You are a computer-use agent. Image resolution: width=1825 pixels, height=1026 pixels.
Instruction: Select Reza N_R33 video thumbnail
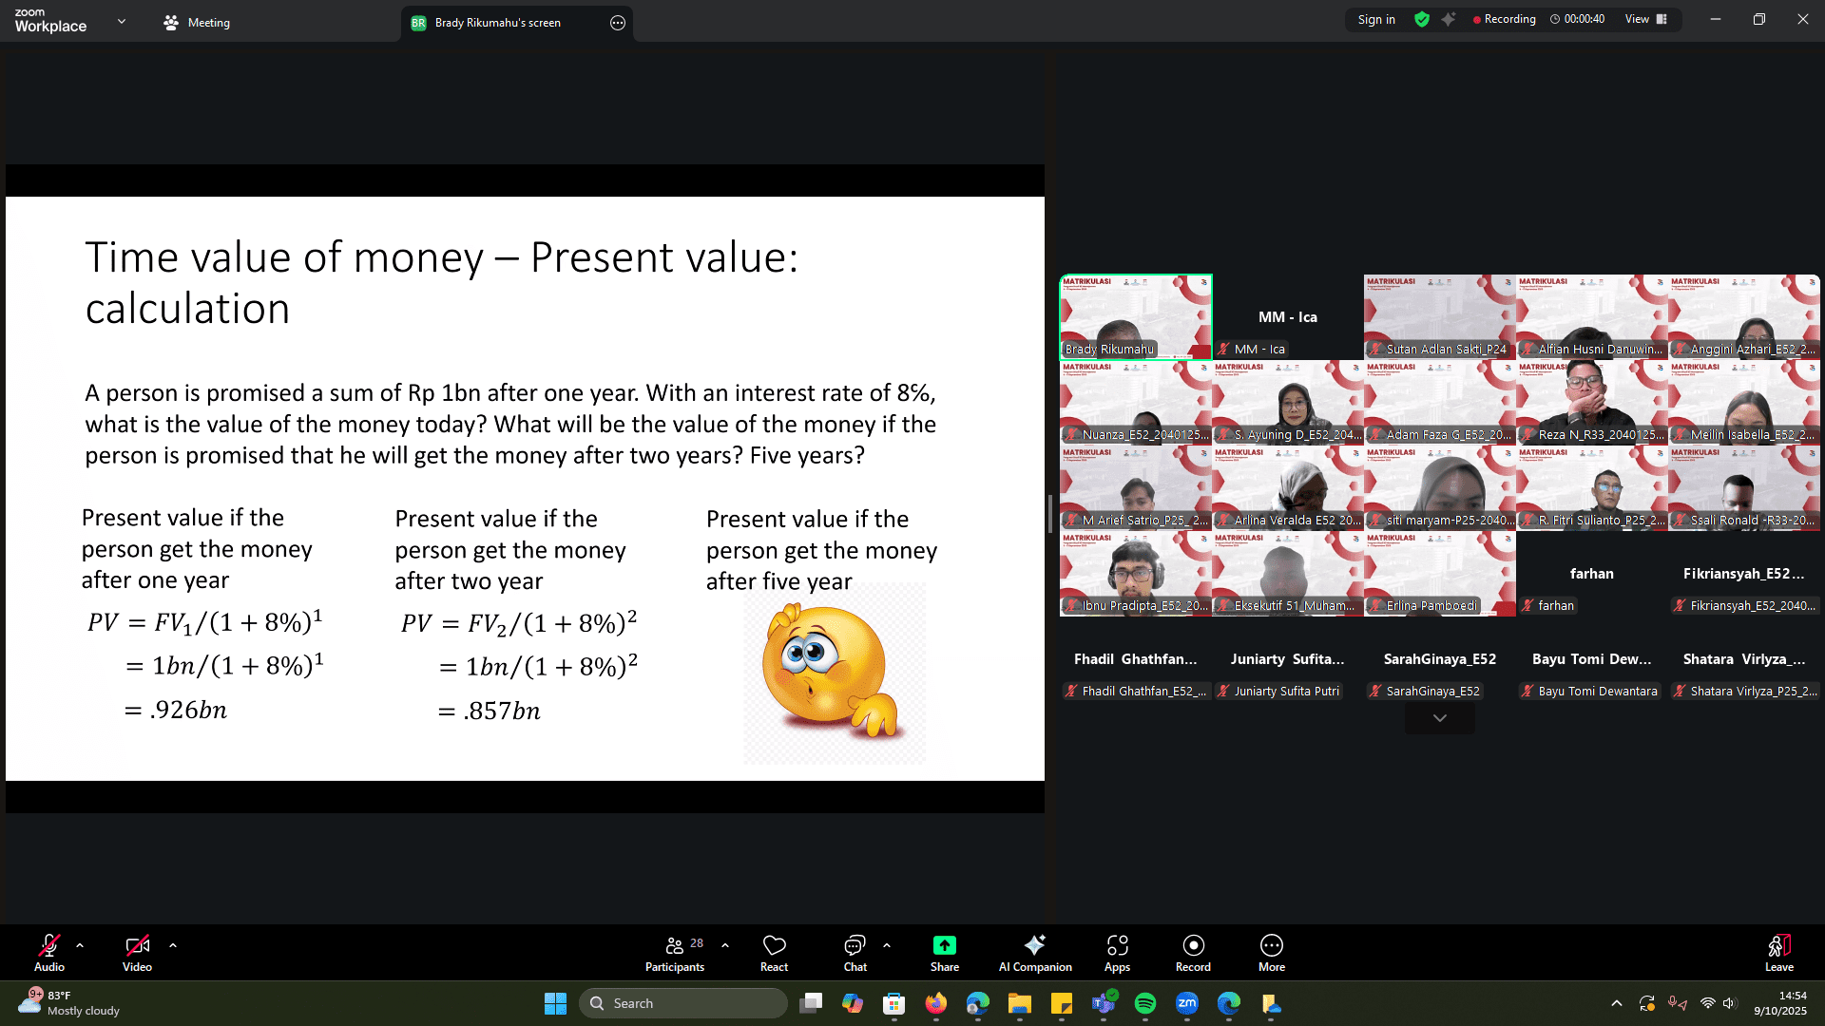(x=1591, y=402)
